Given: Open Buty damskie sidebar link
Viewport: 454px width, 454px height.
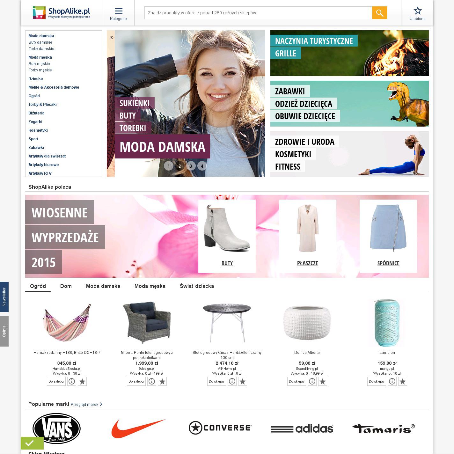Looking at the screenshot, I should click(40, 42).
